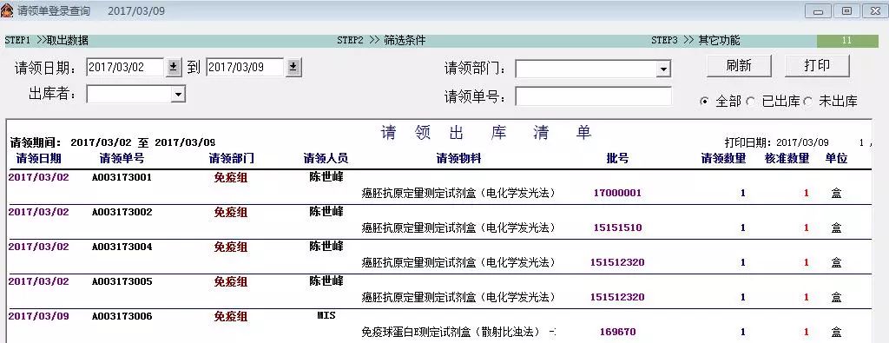Click the 打印 print button

(817, 66)
